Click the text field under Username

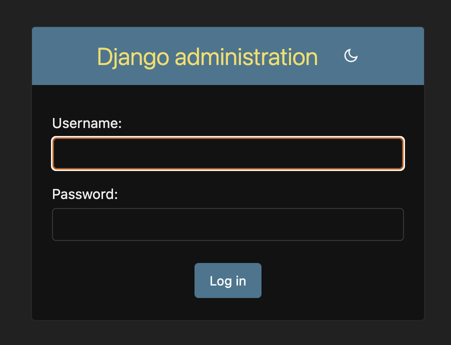227,153
